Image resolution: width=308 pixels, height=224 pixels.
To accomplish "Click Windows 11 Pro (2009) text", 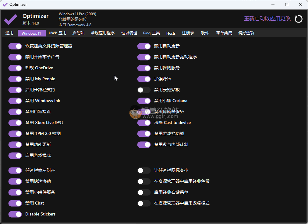I will (77, 14).
